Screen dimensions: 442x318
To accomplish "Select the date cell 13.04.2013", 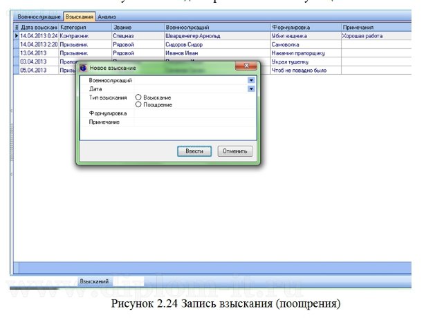I will click(x=39, y=53).
